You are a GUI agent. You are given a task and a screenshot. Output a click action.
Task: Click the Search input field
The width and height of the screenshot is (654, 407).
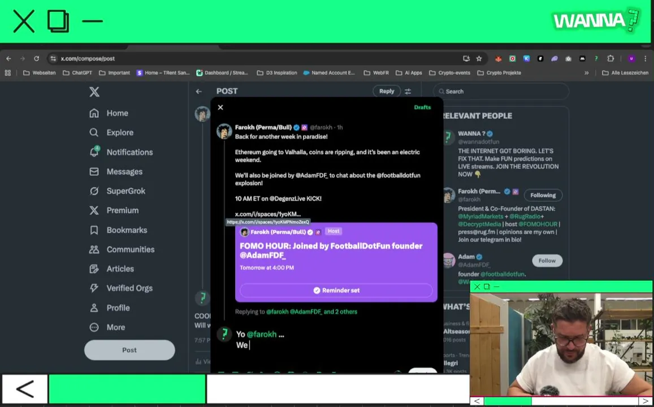point(501,92)
